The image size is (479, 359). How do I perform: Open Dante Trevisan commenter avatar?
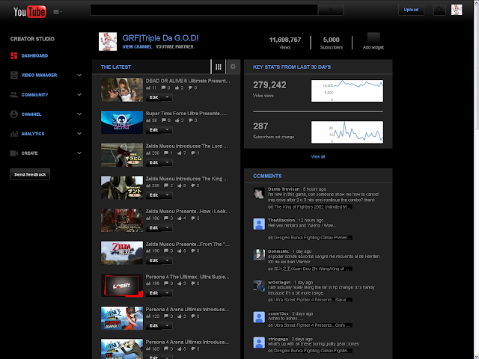coord(259,193)
